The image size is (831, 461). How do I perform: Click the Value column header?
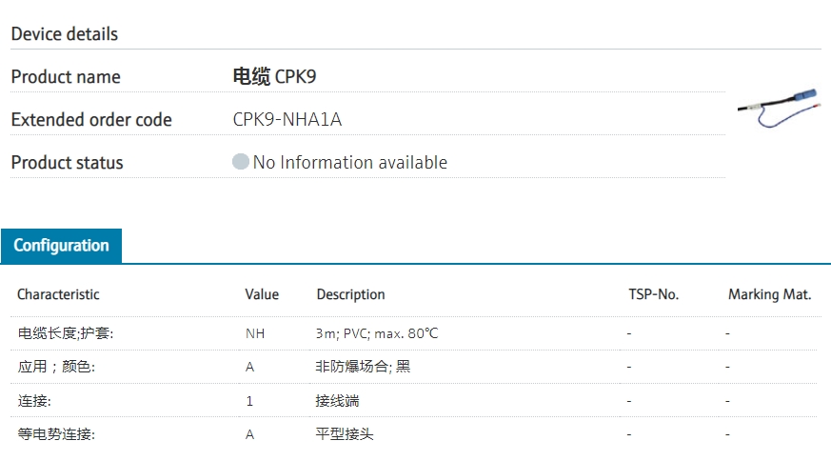coord(262,294)
